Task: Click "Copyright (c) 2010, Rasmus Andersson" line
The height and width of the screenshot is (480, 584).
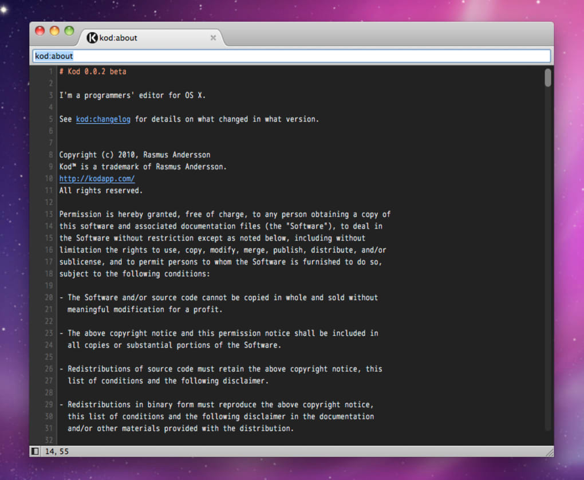Action: 135,155
